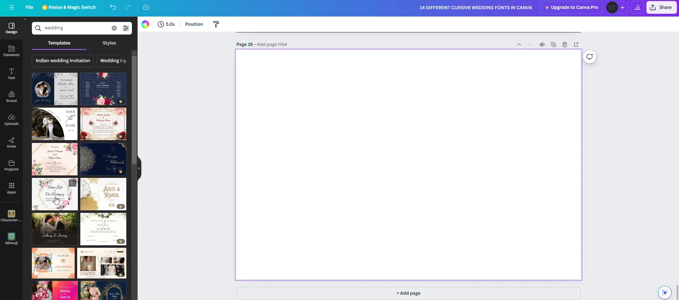Switch to the Styles tab
679x300 pixels.
(x=109, y=43)
